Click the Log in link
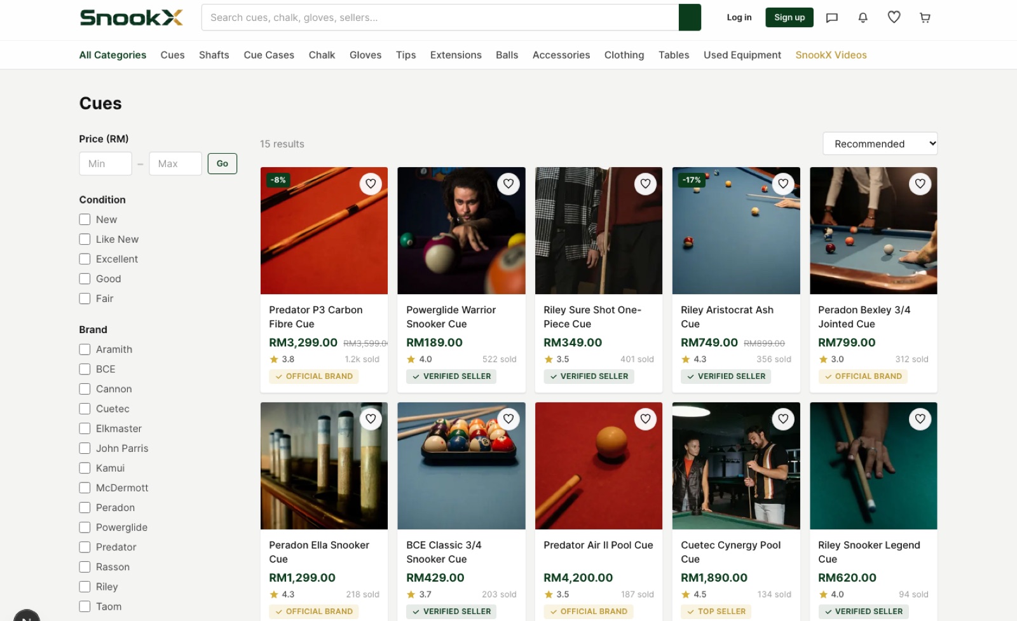The image size is (1017, 621). pyautogui.click(x=739, y=17)
